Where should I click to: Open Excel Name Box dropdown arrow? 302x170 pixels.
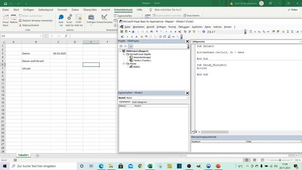click(x=41, y=36)
